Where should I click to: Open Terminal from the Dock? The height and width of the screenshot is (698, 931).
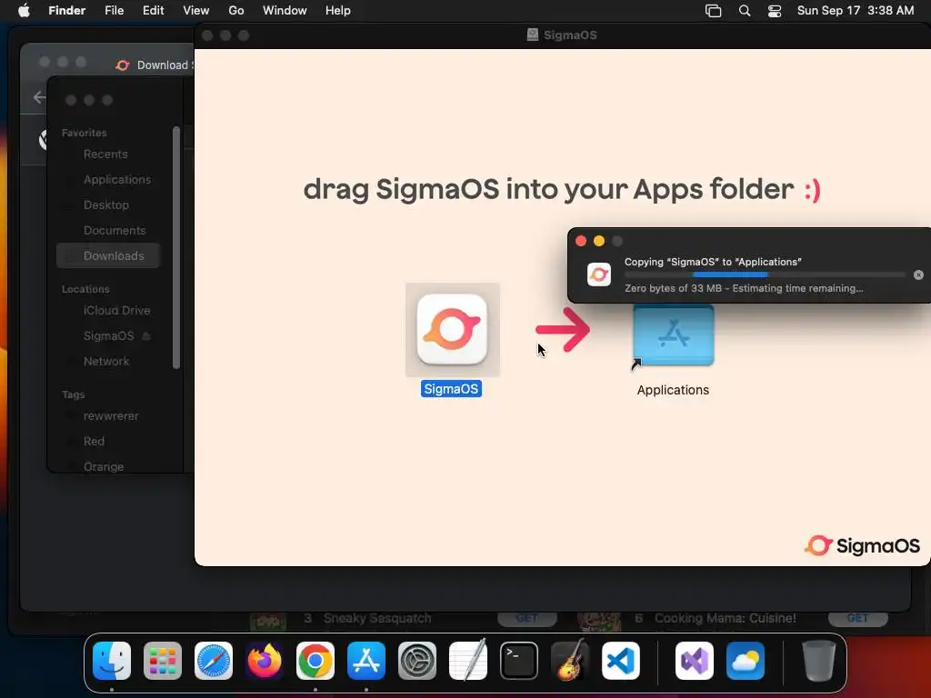click(x=519, y=661)
